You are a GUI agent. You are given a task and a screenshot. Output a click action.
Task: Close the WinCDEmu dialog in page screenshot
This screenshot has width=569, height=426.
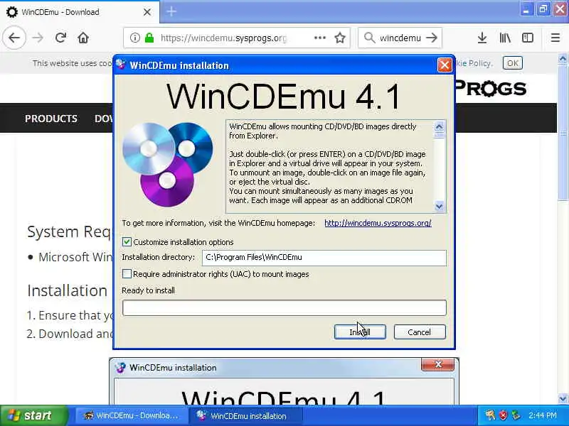pyautogui.click(x=437, y=364)
